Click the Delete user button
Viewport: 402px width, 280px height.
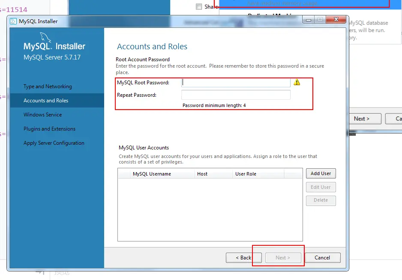(x=321, y=200)
